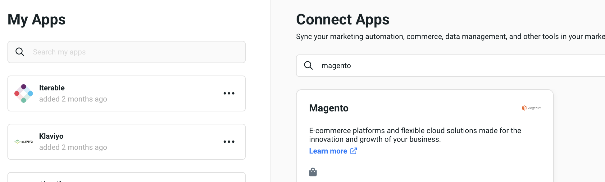Click the Magento e-commerce description text
This screenshot has width=605, height=182.
click(x=415, y=135)
